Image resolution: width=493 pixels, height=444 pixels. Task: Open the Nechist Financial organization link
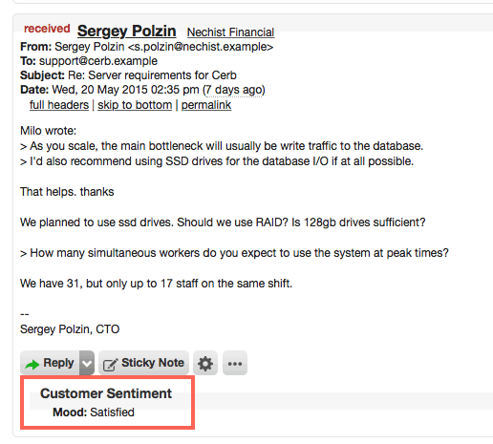click(x=230, y=32)
